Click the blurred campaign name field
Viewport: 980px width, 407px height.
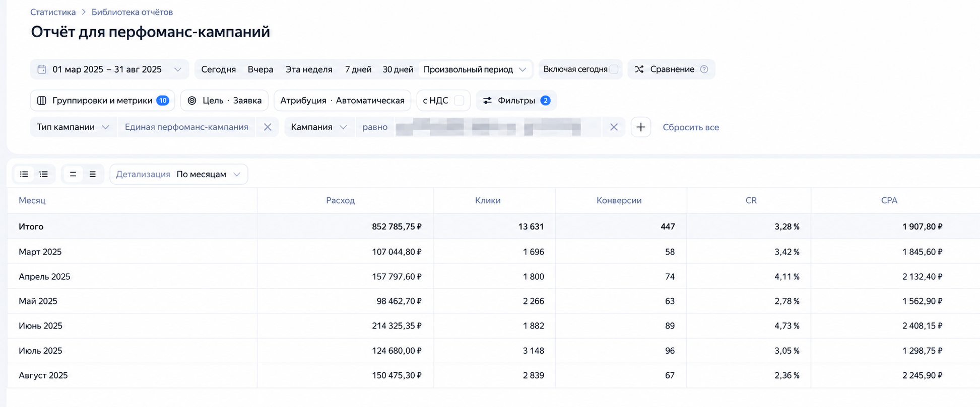tap(497, 127)
